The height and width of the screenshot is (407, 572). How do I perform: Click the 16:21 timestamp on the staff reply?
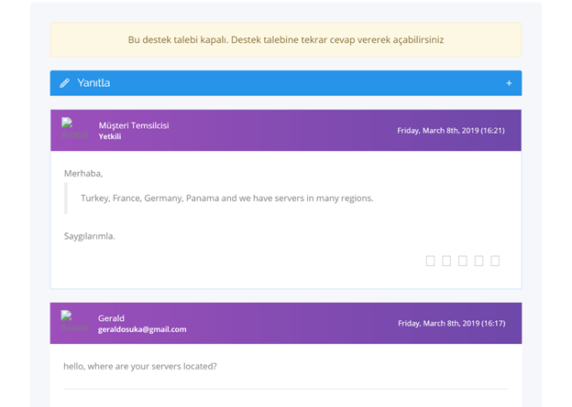(451, 130)
